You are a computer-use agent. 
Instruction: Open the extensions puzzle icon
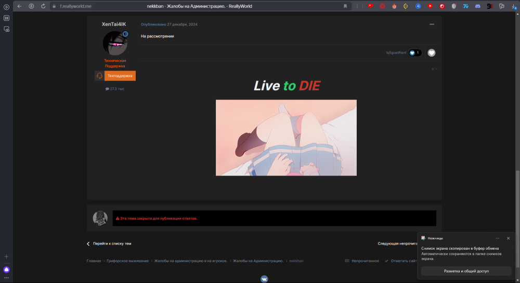[x=502, y=6]
